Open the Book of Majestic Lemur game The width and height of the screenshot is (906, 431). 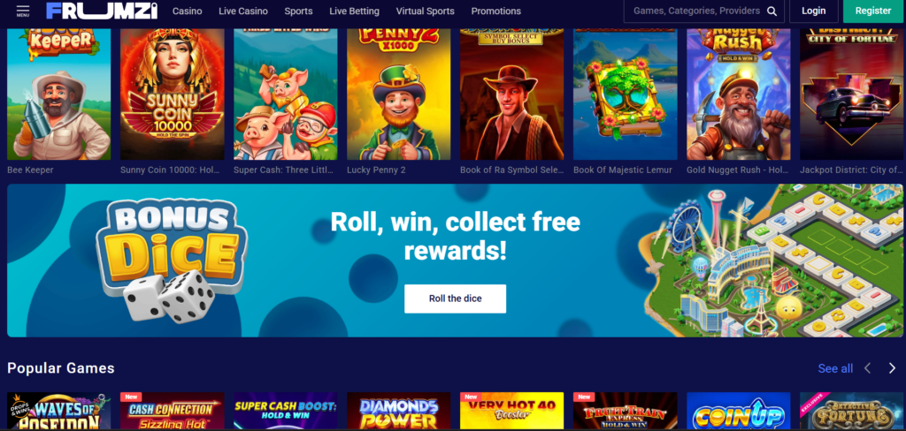click(x=626, y=94)
